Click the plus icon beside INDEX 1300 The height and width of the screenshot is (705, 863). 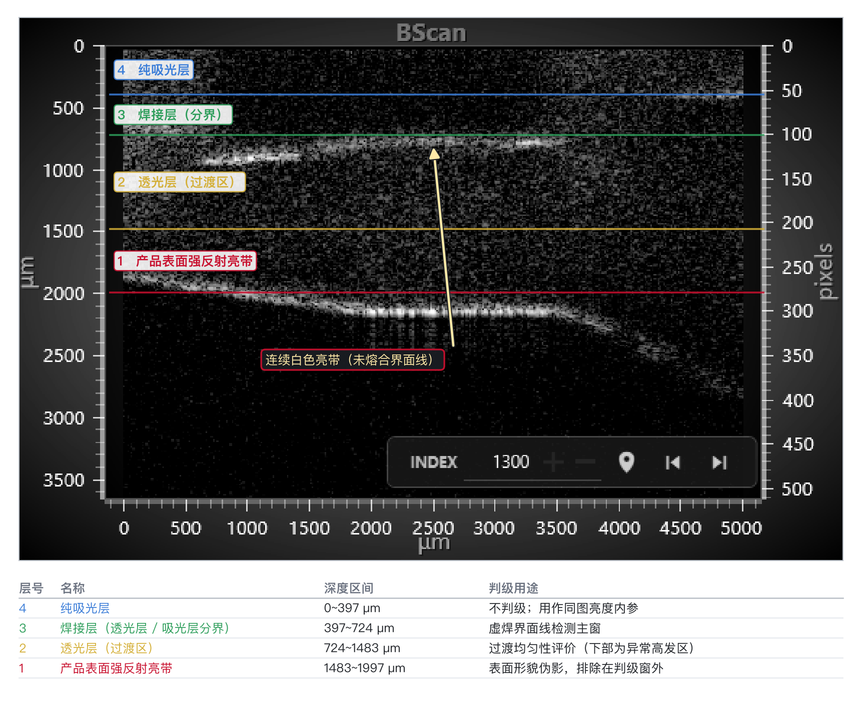pos(553,461)
